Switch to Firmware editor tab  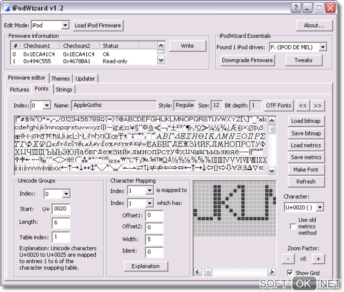pos(27,78)
